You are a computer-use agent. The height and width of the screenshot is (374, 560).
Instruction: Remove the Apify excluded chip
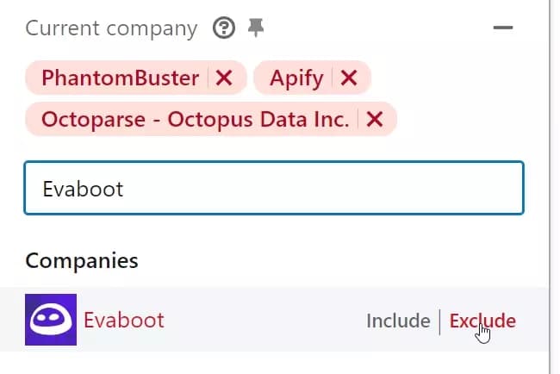(349, 78)
